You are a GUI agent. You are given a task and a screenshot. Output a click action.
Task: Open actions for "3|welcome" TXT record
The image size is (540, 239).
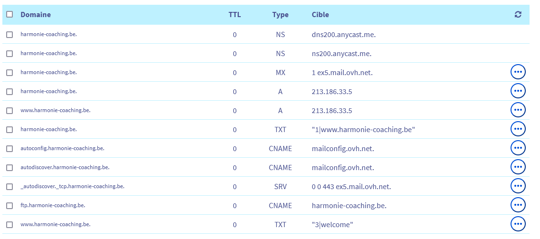[518, 224]
